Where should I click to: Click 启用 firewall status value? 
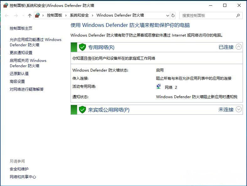click(x=160, y=70)
